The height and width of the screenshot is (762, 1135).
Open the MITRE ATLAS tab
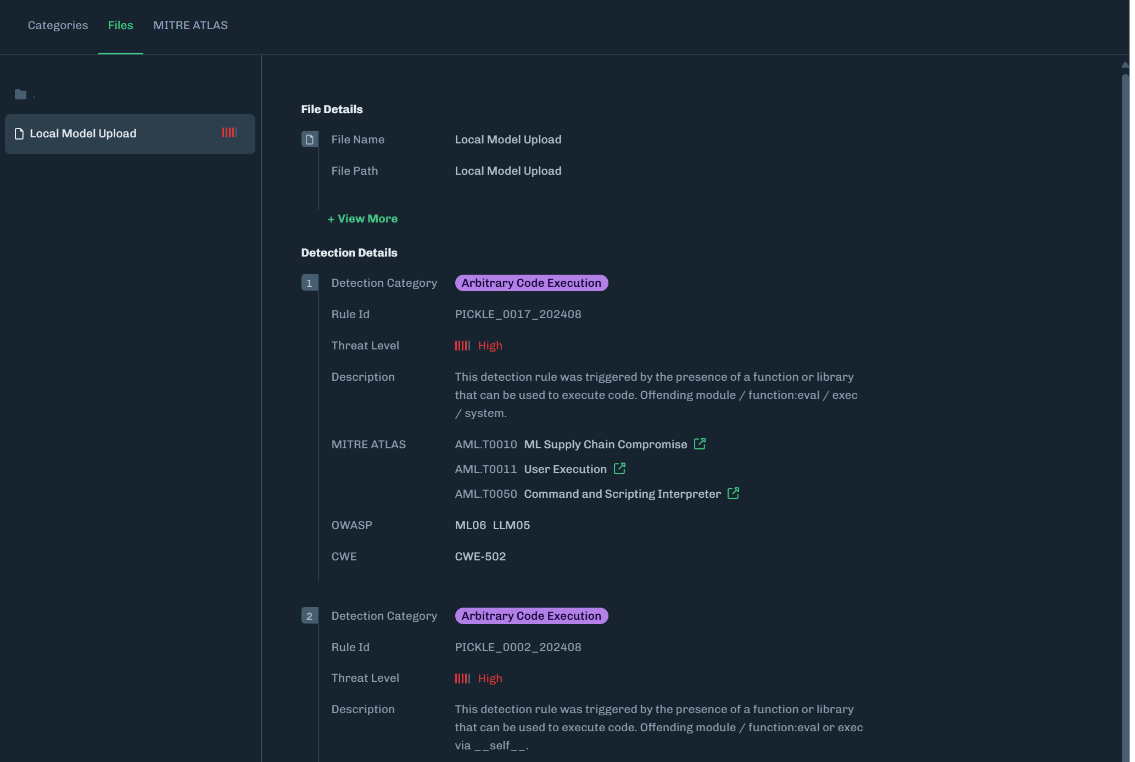(x=191, y=25)
